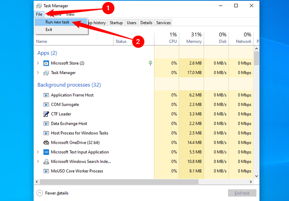Screen dimensions: 289x201
Task: Click the Microsoft Store app icon
Action: pos(46,63)
